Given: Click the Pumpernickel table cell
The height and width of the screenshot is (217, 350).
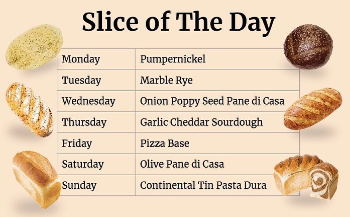Looking at the screenshot, I should click(173, 59).
